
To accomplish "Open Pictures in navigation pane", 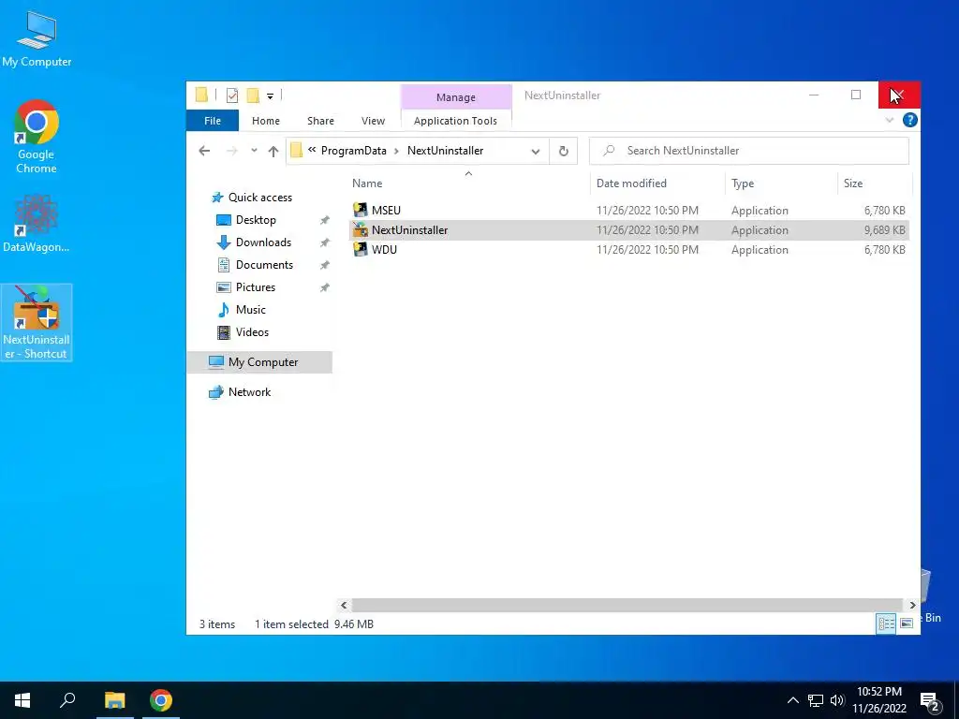I will [246, 287].
